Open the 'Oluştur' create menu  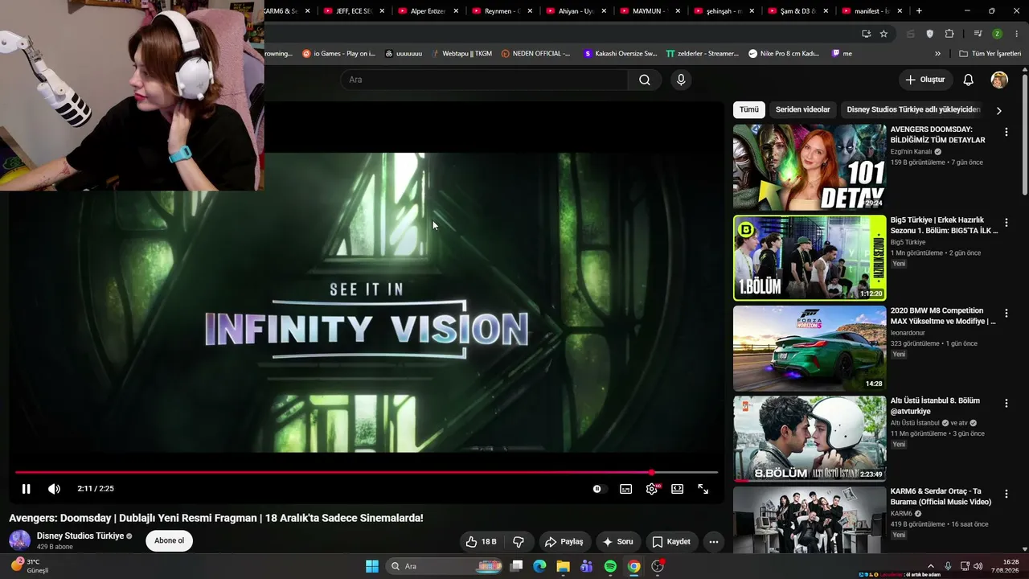(925, 80)
